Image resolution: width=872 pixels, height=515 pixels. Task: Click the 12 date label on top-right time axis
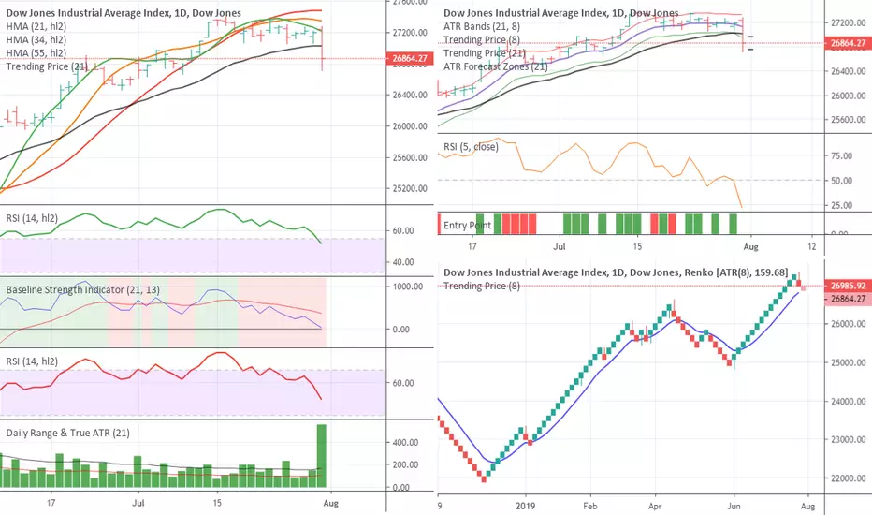pos(812,246)
